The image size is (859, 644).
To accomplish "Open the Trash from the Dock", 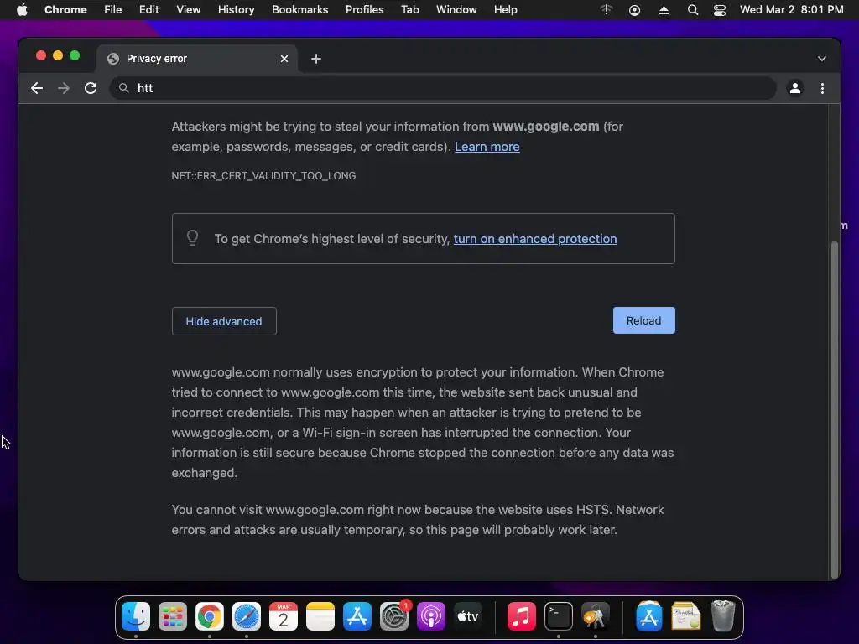I will click(x=722, y=616).
